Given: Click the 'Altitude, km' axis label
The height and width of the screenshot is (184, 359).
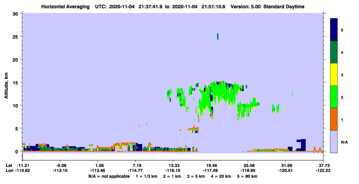Looking at the screenshot, I should (x=6, y=86).
